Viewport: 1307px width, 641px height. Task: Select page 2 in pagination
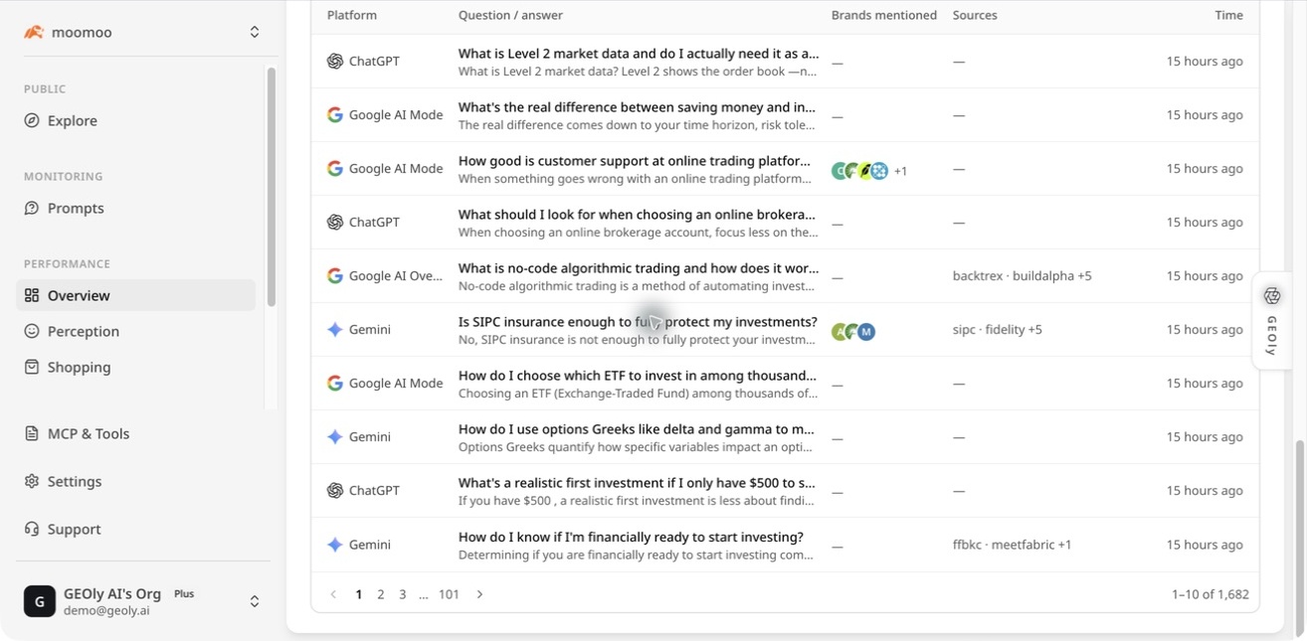coord(380,594)
